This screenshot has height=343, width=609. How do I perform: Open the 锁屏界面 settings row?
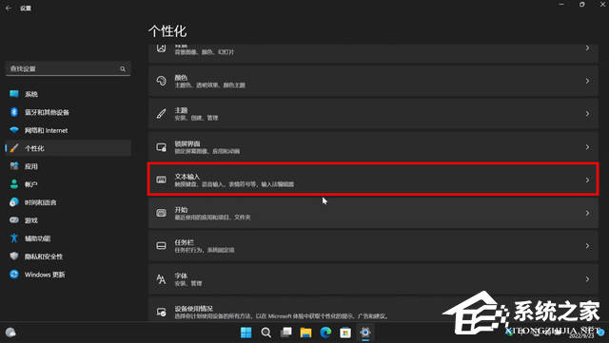[373, 146]
